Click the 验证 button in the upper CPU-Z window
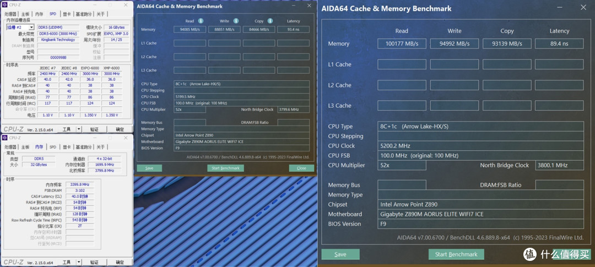Screen dimensions: 595x267 (94, 129)
